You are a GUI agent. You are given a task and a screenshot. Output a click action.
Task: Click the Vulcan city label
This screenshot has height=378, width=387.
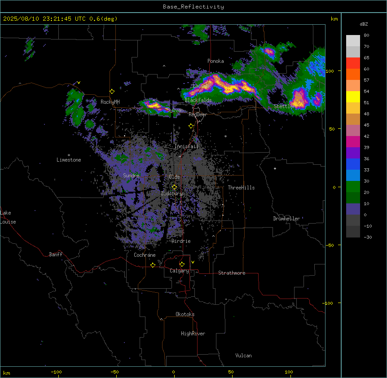click(244, 356)
